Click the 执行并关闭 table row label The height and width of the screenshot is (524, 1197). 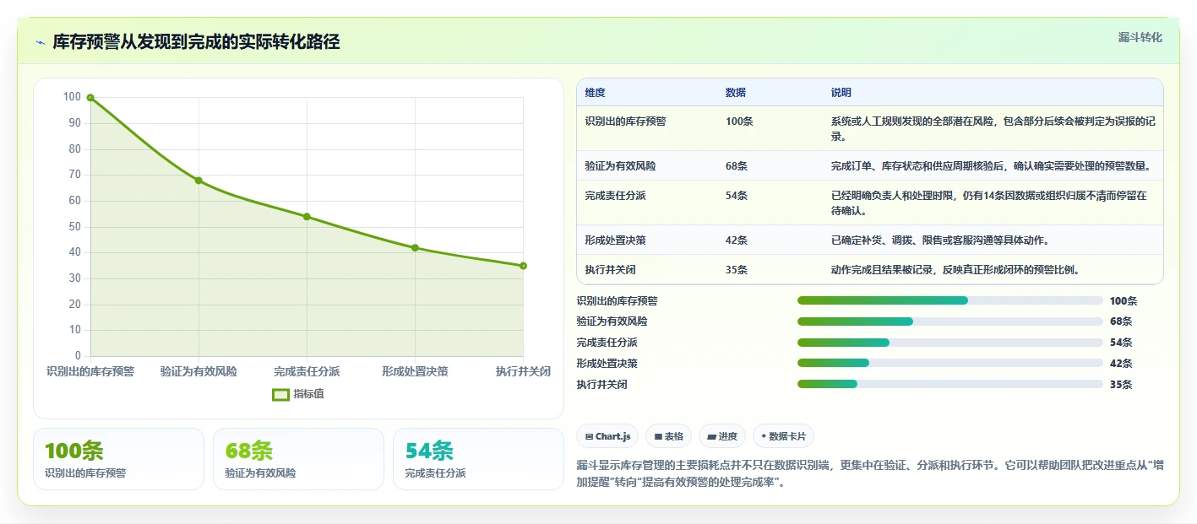pyautogui.click(x=610, y=270)
